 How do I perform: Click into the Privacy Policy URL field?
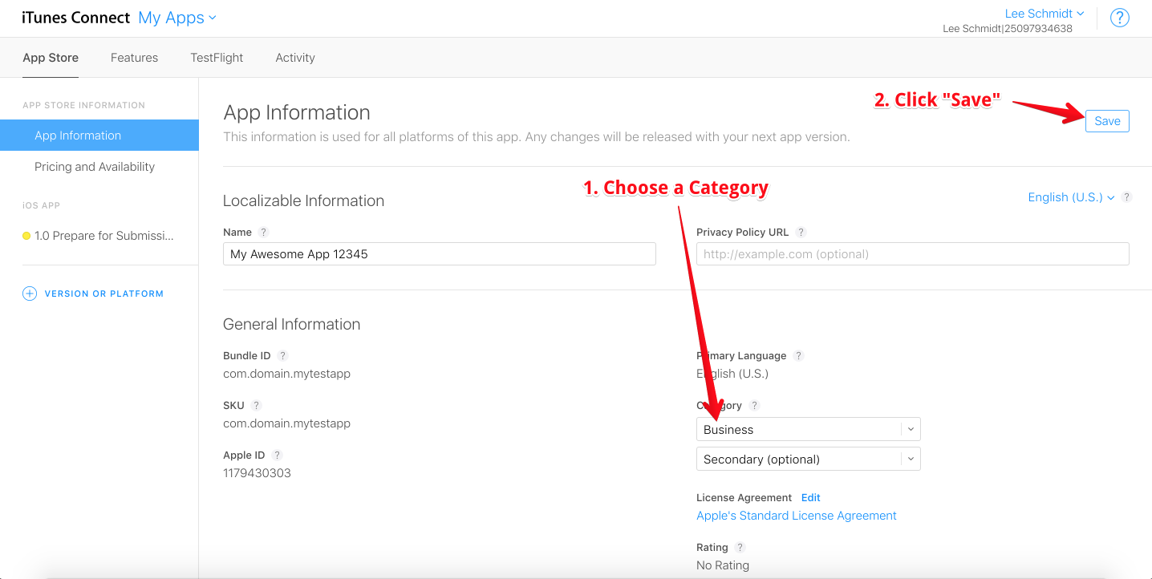tap(913, 253)
